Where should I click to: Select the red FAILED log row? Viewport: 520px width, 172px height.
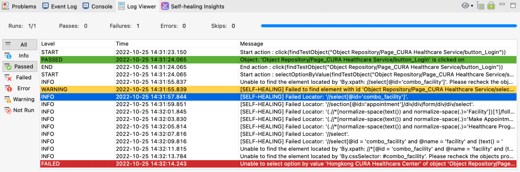click(278, 164)
